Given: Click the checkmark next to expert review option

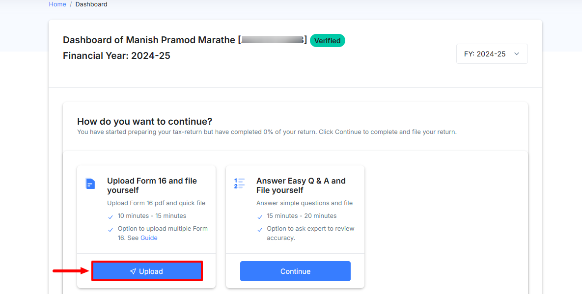Looking at the screenshot, I should (x=259, y=230).
